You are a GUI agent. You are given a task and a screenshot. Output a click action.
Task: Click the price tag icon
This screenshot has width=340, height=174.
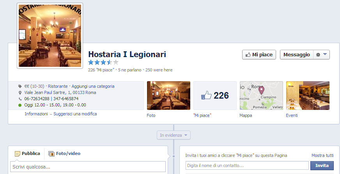coord(20,86)
